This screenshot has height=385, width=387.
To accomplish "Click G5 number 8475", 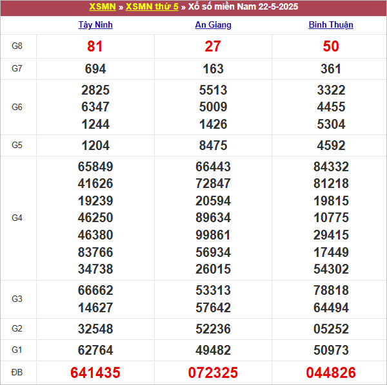I will (x=213, y=146).
